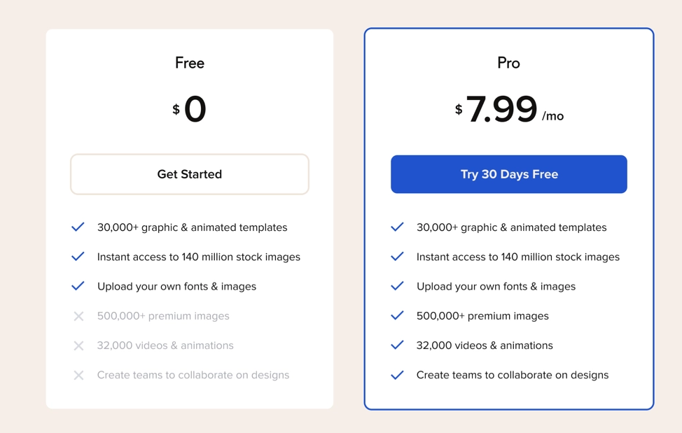The image size is (682, 433).
Task: Click the Free plan title
Action: tap(190, 63)
